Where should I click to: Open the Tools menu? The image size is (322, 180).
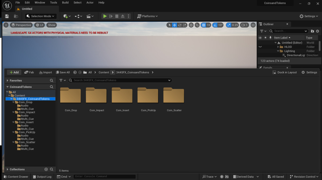pos(54,3)
